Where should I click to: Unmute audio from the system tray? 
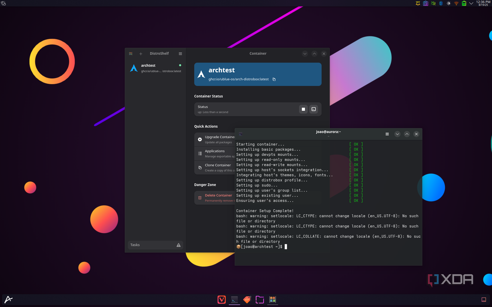433,3
